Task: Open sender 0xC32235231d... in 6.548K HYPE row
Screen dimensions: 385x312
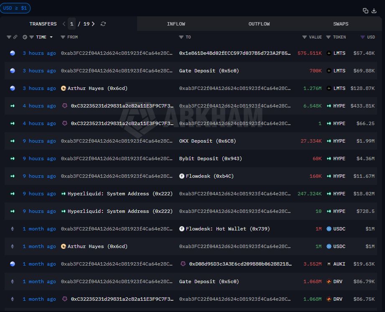Action: [x=122, y=106]
